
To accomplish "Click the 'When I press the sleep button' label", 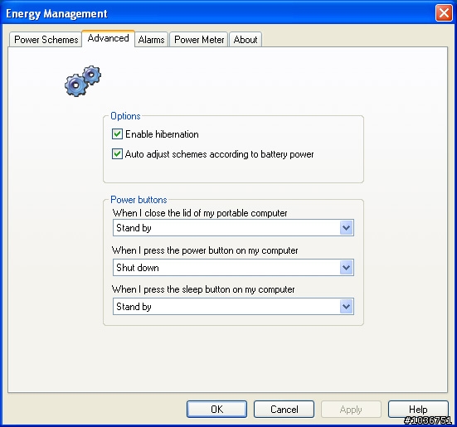I will point(203,289).
